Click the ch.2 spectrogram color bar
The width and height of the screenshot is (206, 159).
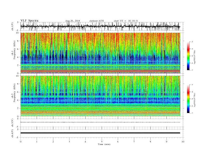click(x=188, y=99)
